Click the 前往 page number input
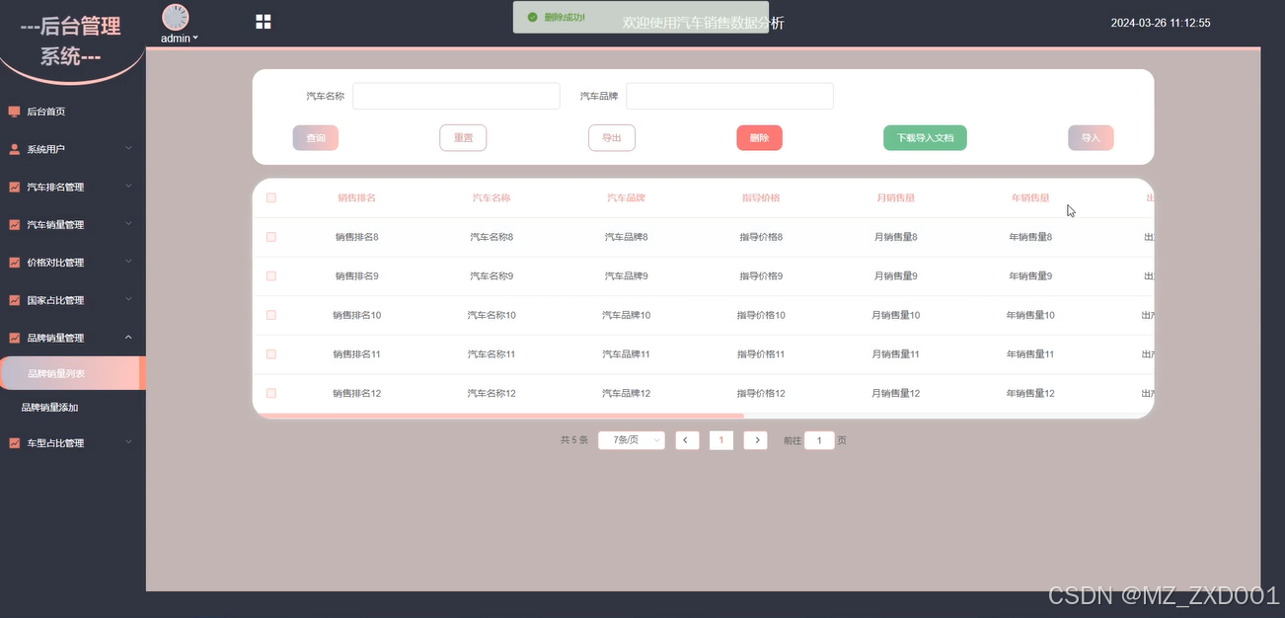The image size is (1285, 618). 819,440
